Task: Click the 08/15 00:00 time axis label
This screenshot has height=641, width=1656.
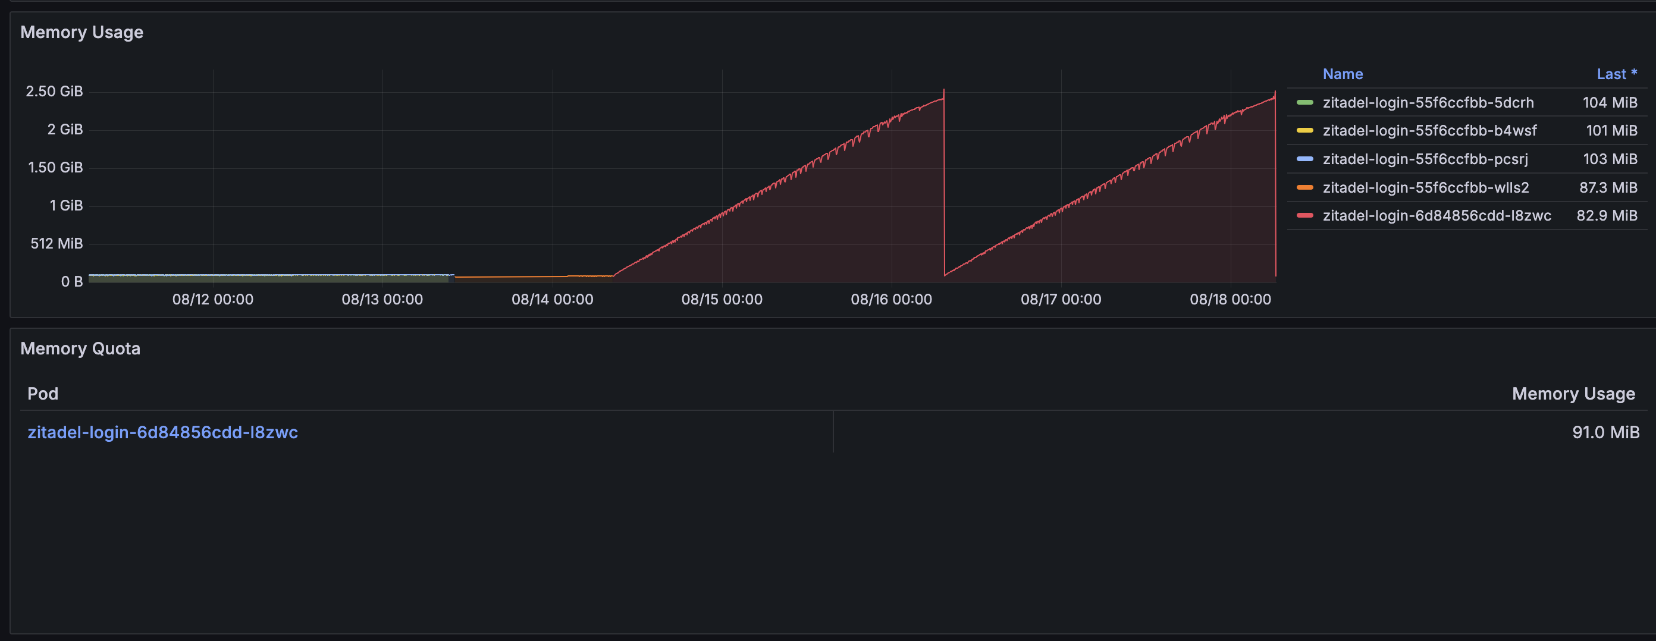Action: point(722,299)
